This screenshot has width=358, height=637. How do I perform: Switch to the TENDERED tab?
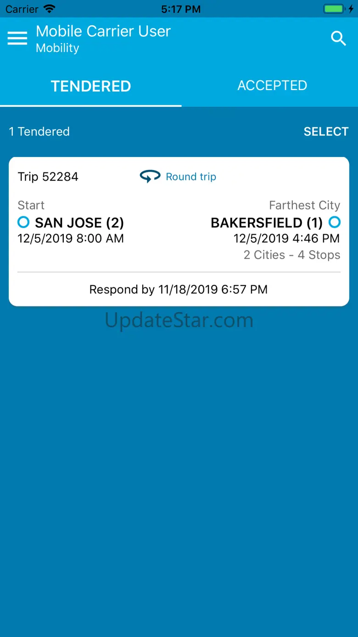(x=91, y=86)
